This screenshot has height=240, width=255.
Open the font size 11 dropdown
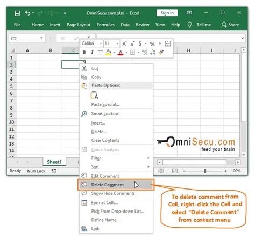[x=117, y=43]
